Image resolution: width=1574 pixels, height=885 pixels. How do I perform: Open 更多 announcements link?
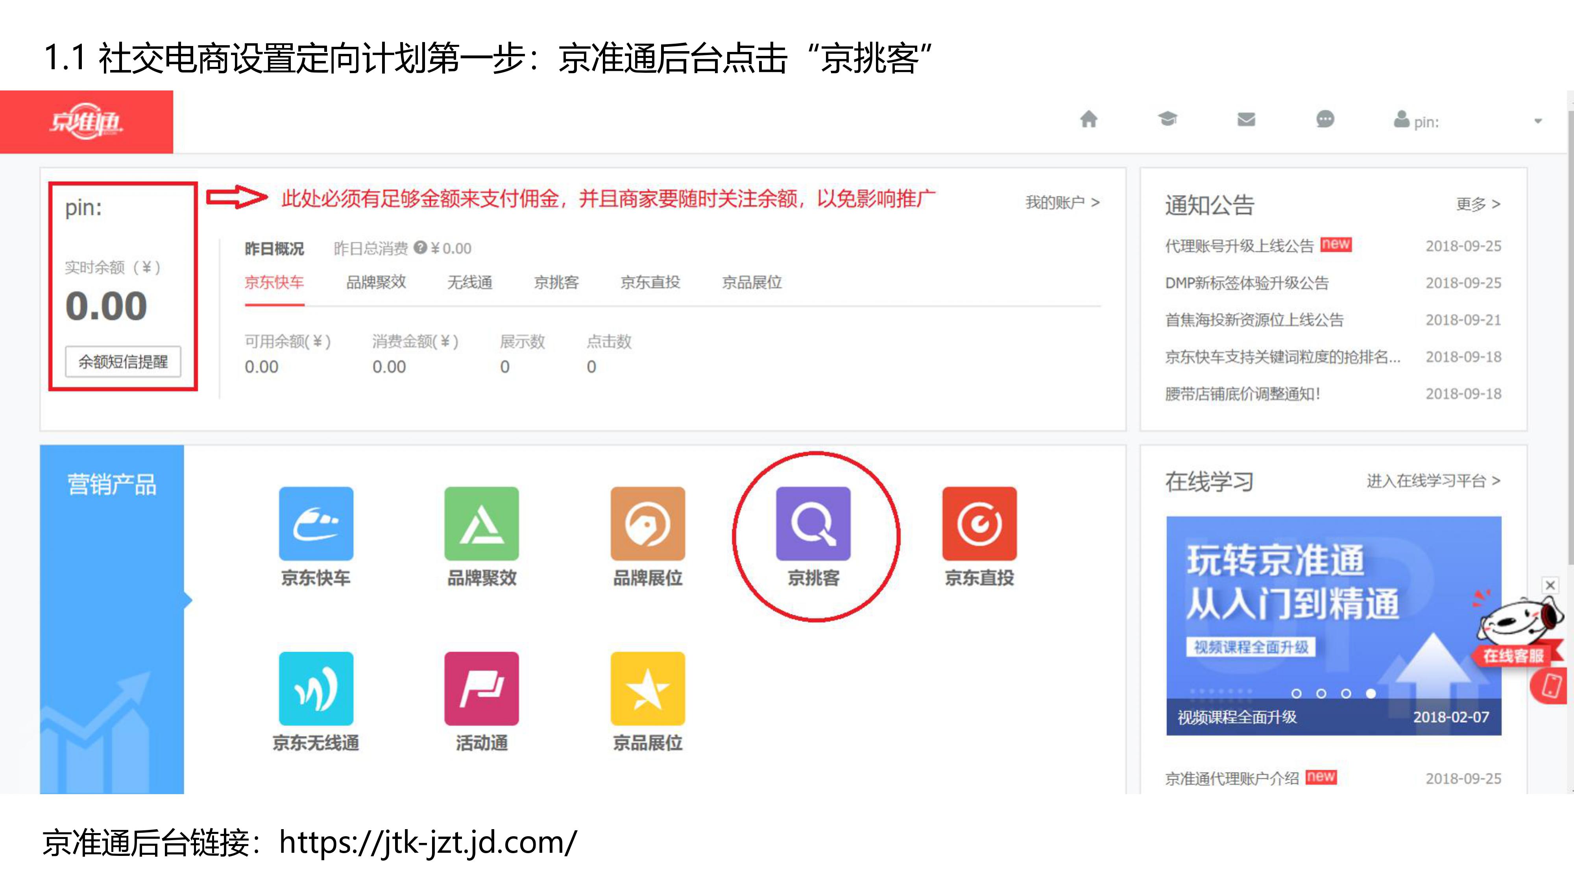1478,204
